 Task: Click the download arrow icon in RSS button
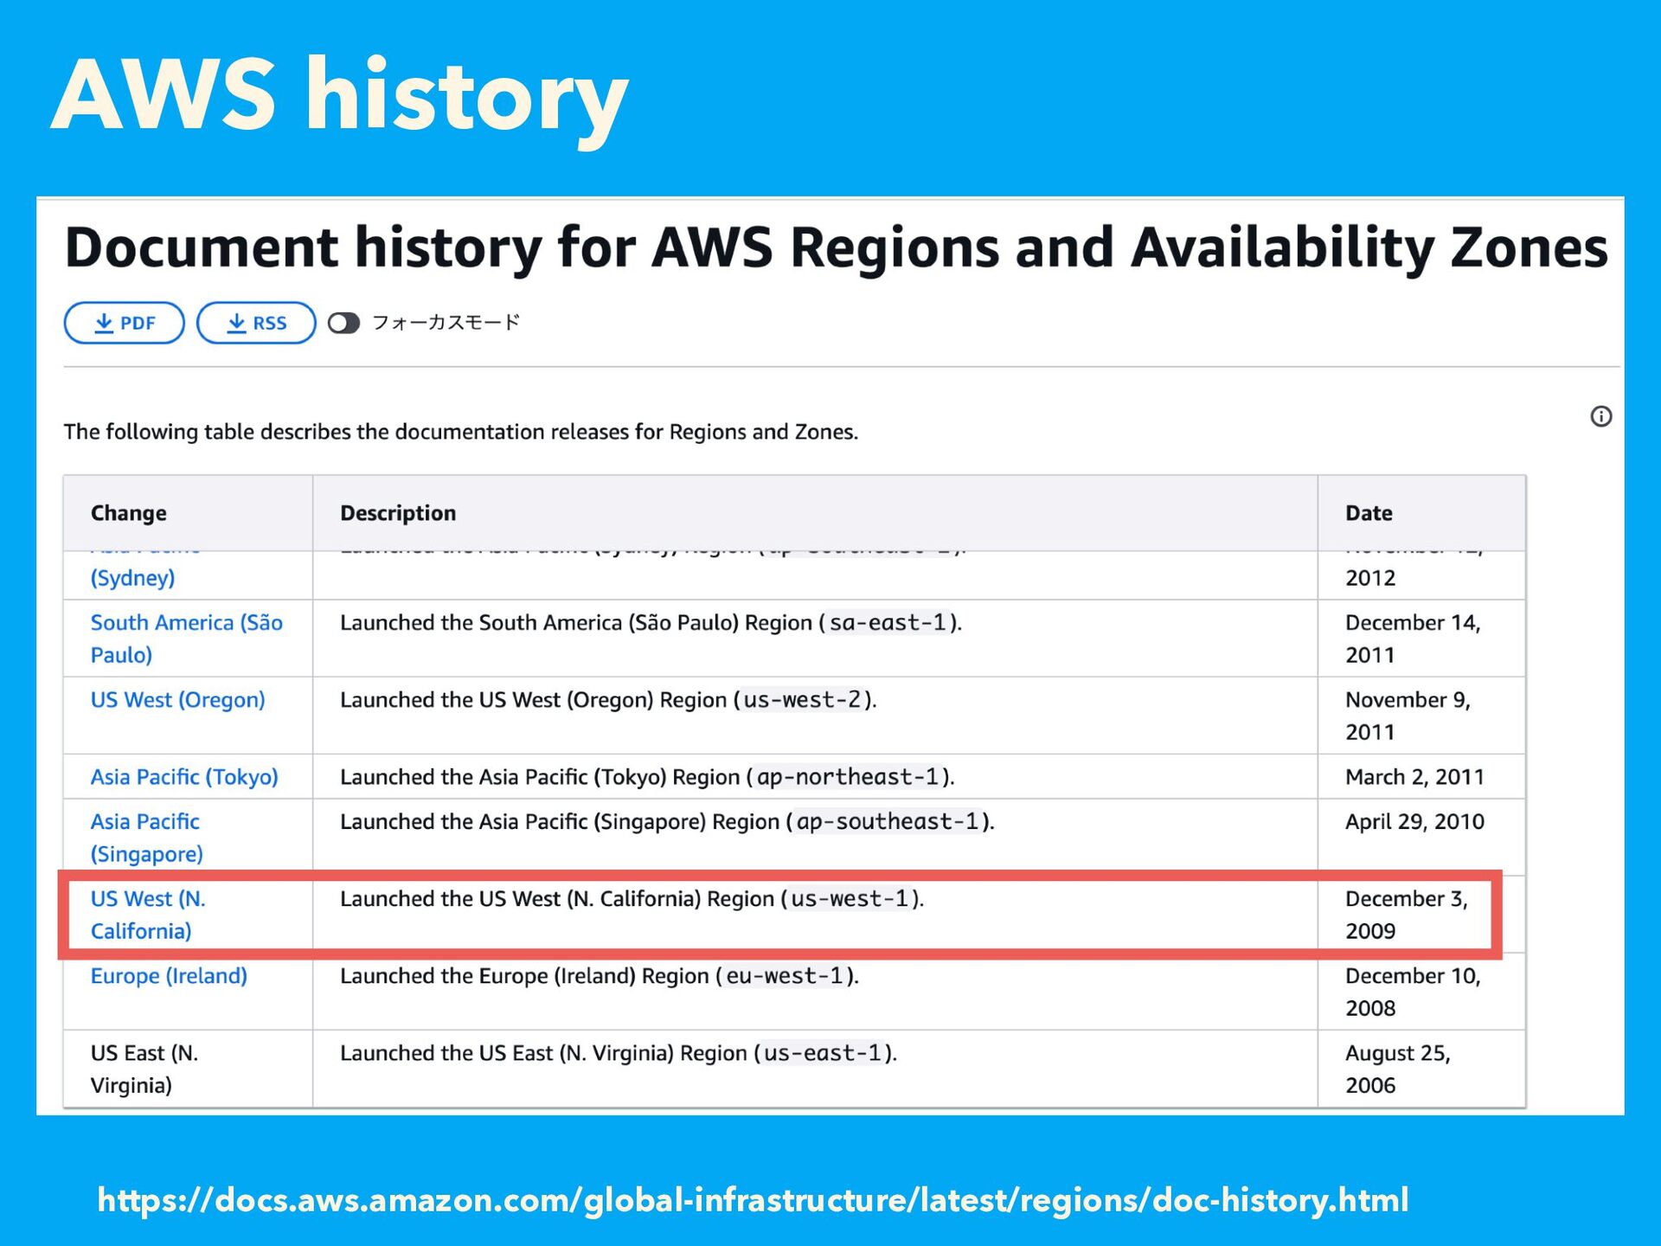pos(236,323)
